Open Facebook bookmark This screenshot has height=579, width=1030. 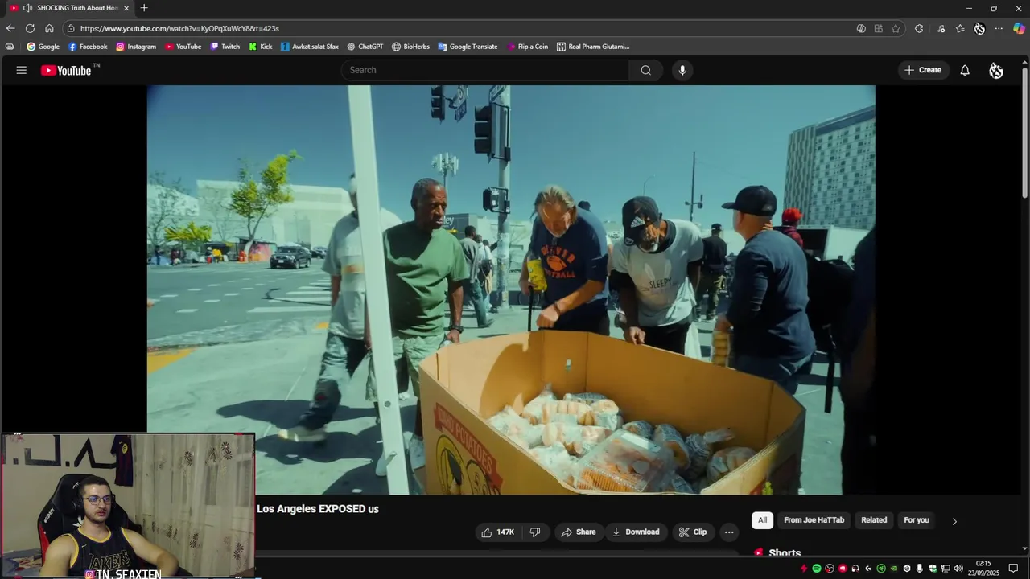point(88,47)
